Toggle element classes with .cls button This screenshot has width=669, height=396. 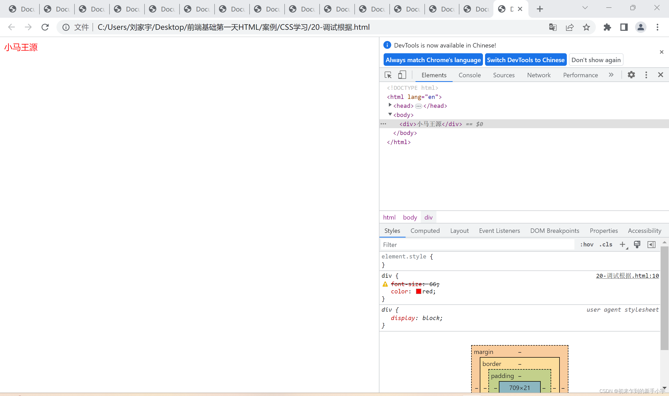pyautogui.click(x=606, y=244)
